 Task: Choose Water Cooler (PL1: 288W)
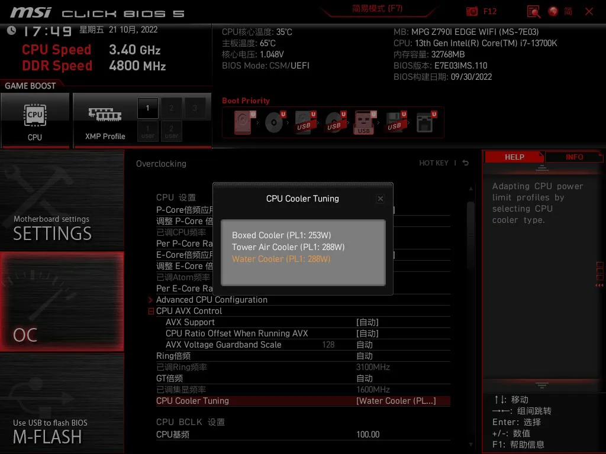coord(281,259)
